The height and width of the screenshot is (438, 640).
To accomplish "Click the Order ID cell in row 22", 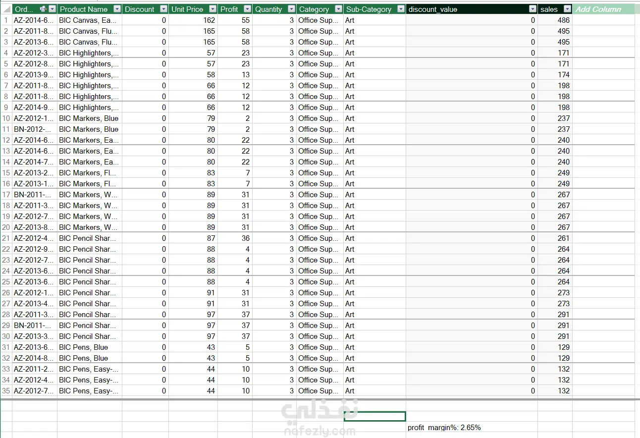I will point(35,249).
